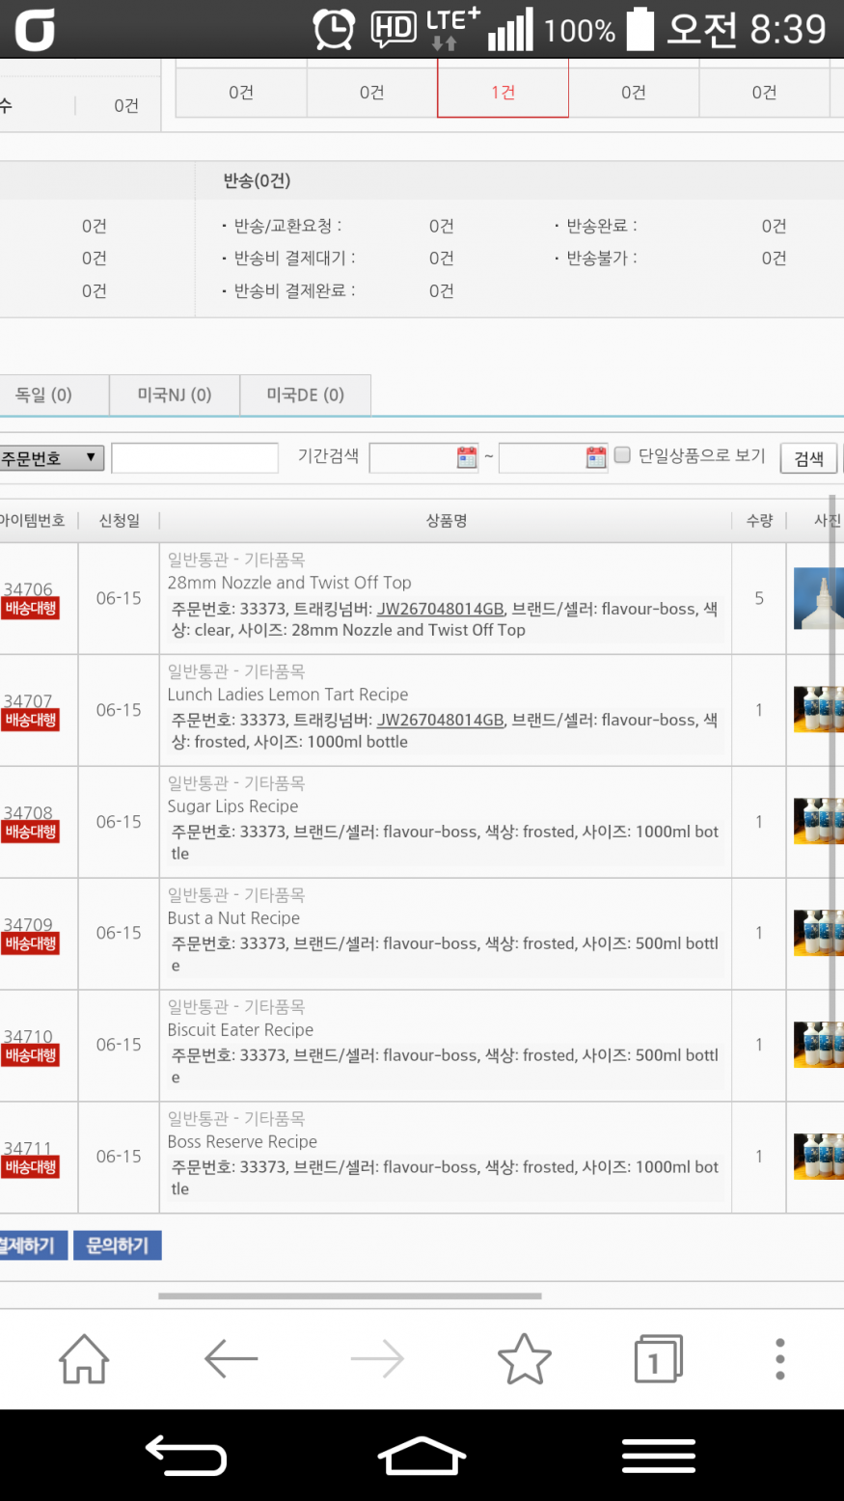View the 28mm Nozzle product photo
Image resolution: width=844 pixels, height=1501 pixels.
(817, 598)
